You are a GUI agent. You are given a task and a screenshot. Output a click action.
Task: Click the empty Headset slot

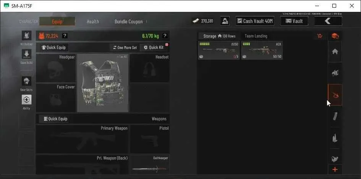(150, 68)
